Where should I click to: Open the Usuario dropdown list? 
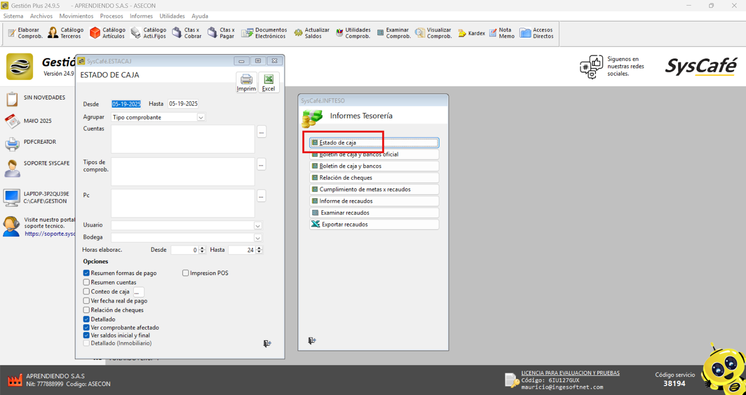click(x=257, y=226)
